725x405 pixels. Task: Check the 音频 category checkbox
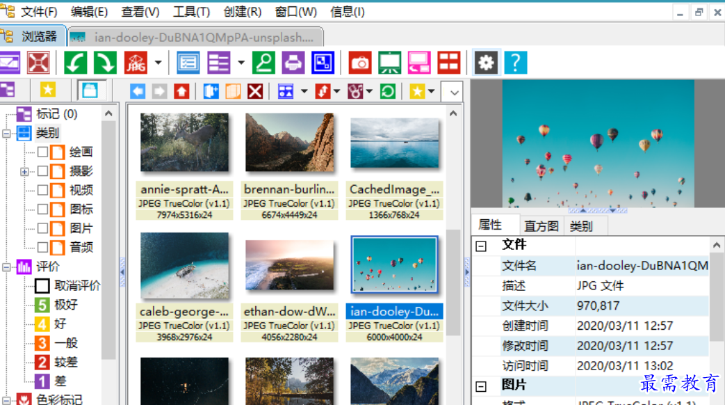pyautogui.click(x=42, y=247)
